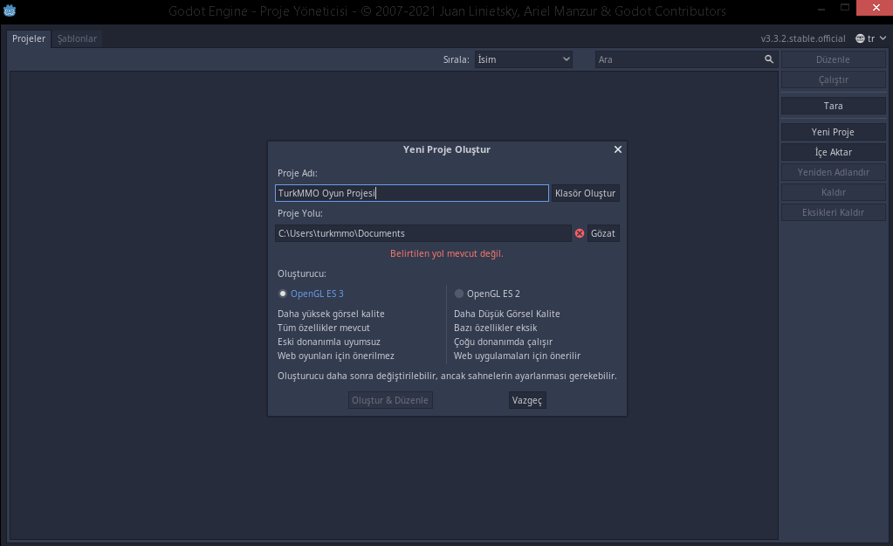
Task: Open the Sırala sort dropdown
Action: (524, 59)
